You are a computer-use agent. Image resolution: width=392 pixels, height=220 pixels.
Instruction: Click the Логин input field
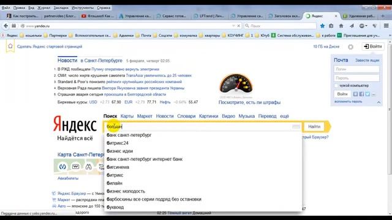[356, 69]
